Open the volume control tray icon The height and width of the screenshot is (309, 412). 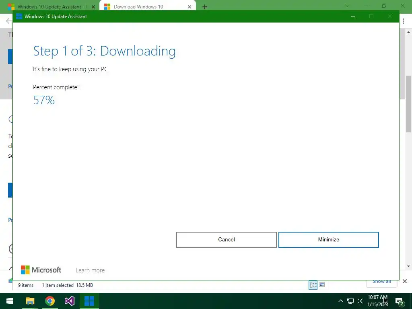pos(360,301)
